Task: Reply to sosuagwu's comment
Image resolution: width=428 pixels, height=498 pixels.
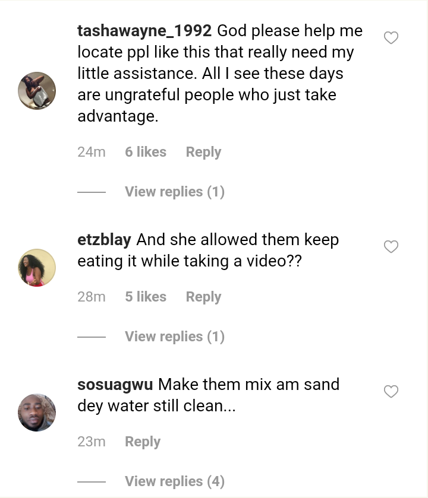Action: click(x=143, y=442)
